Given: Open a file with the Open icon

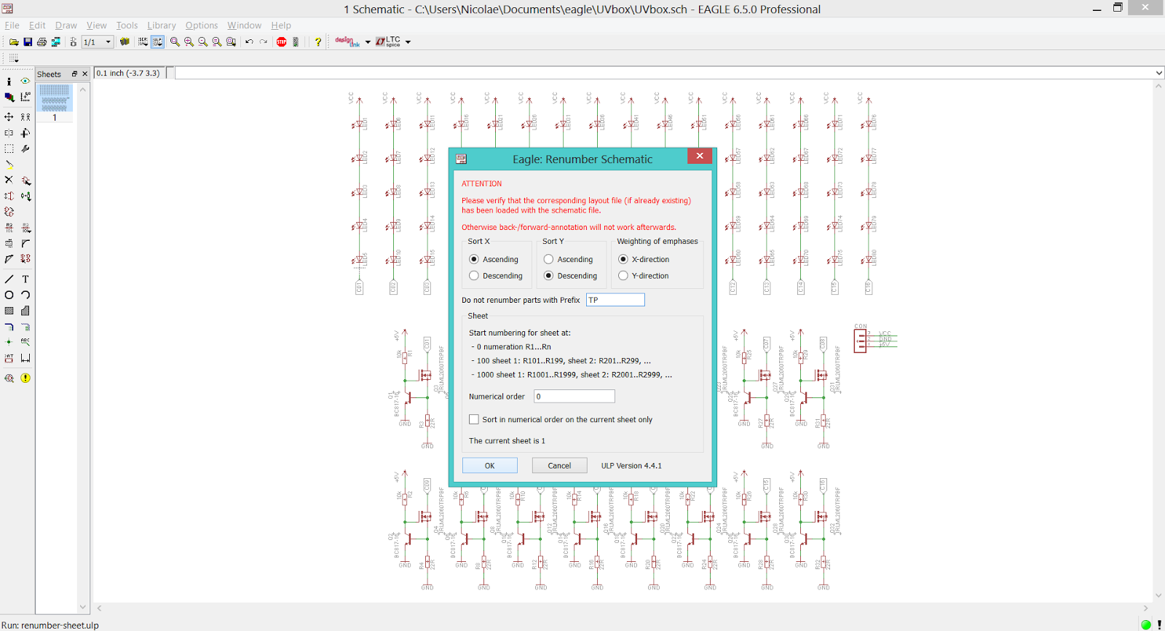Looking at the screenshot, I should point(14,42).
